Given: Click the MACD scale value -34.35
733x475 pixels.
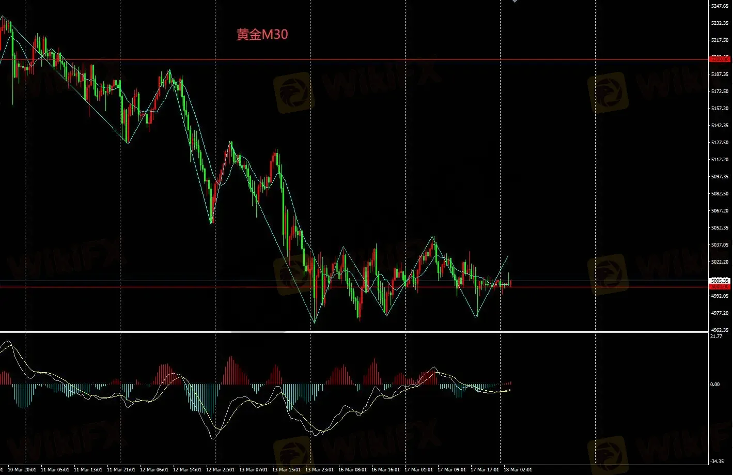Looking at the screenshot, I should 717,462.
